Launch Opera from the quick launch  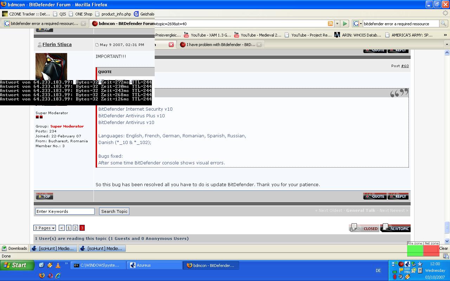(50, 275)
